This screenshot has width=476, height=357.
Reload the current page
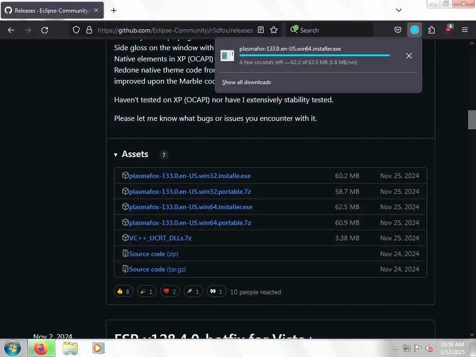(45, 30)
